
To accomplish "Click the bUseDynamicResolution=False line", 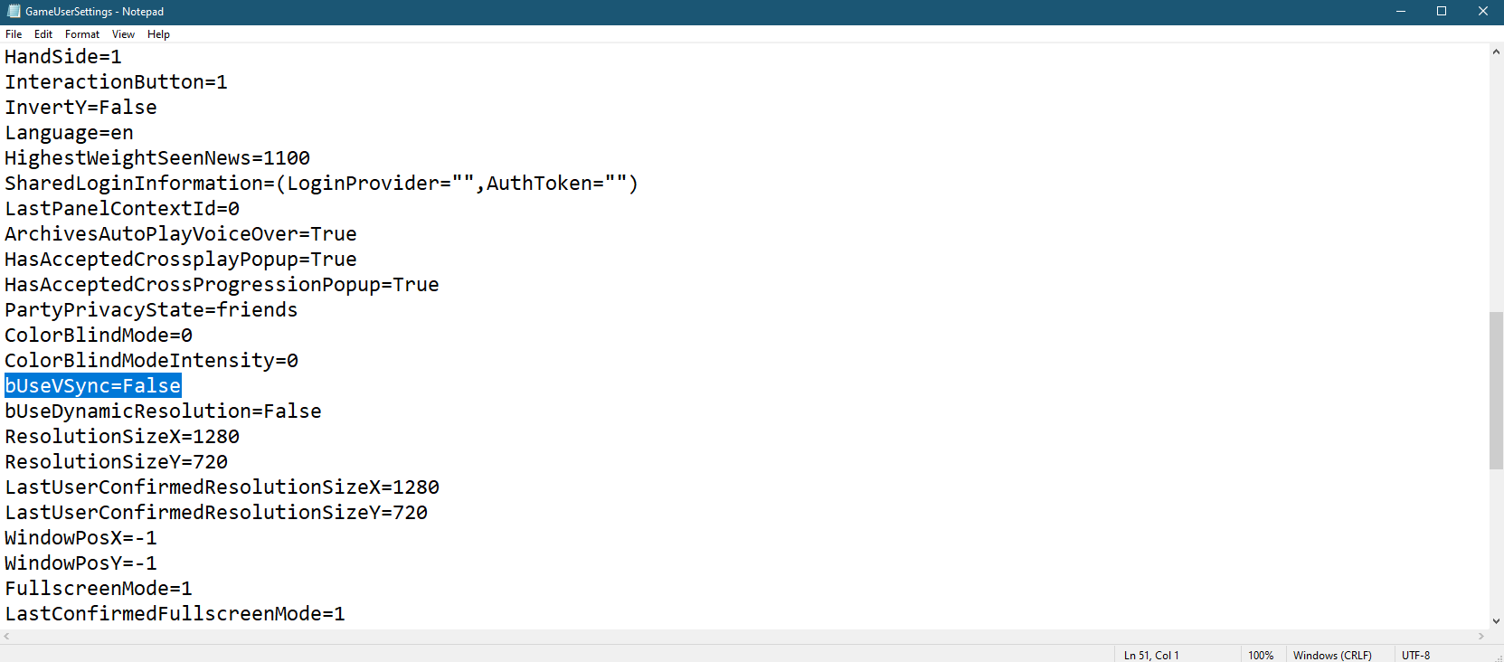I will point(163,411).
